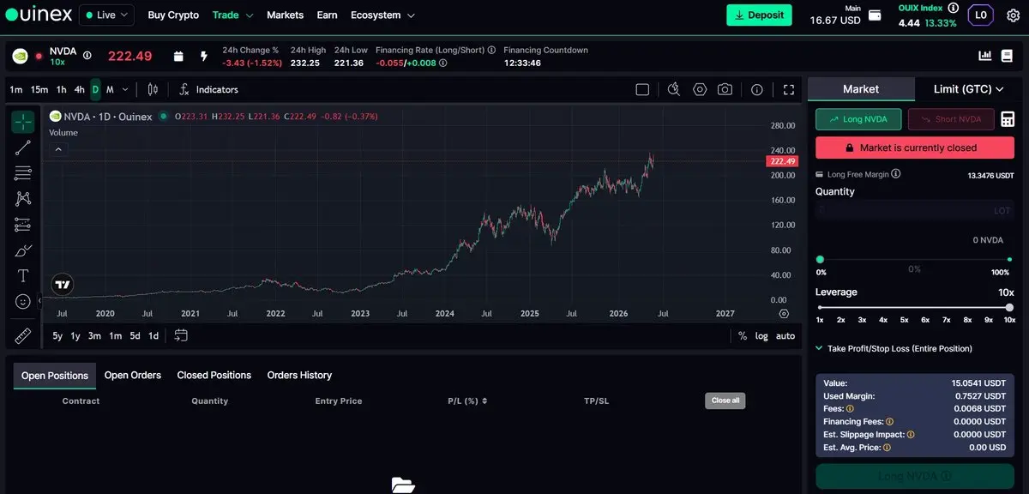Toggle log scale on chart
Screen dimensions: 1029x494
point(761,336)
